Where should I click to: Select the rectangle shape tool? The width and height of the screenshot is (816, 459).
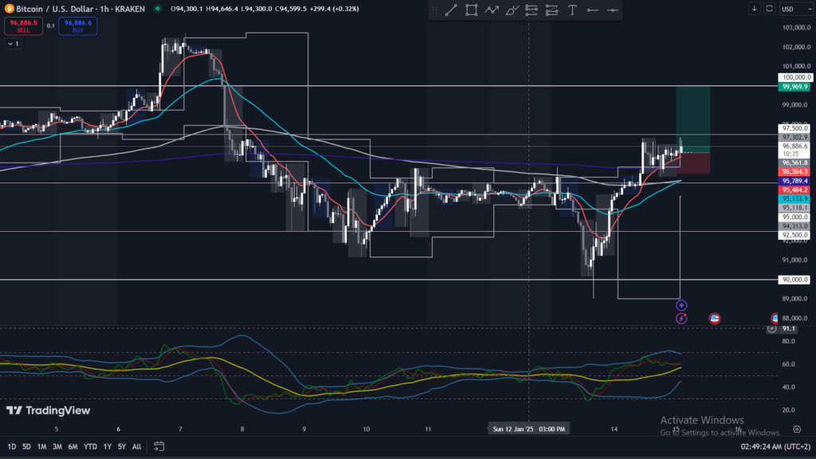click(472, 10)
